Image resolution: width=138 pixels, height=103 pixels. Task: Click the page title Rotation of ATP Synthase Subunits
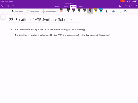pos(41,20)
